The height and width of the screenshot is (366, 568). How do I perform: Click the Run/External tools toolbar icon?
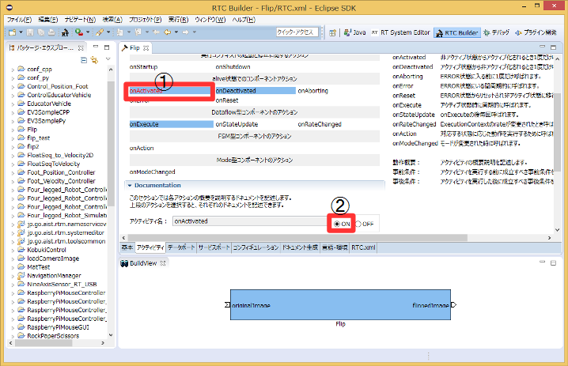pyautogui.click(x=79, y=32)
